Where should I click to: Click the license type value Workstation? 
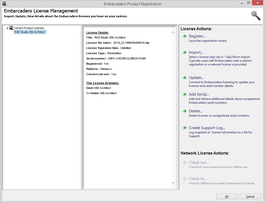click(114, 53)
